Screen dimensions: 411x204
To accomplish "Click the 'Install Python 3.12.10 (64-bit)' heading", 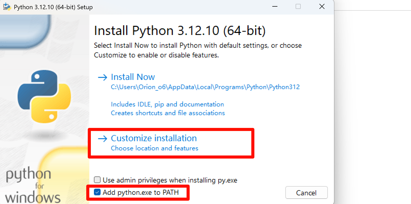I will pyautogui.click(x=180, y=31).
